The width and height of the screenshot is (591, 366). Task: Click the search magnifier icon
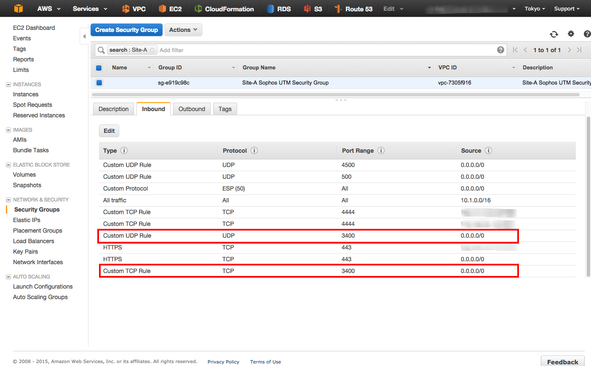pyautogui.click(x=101, y=50)
